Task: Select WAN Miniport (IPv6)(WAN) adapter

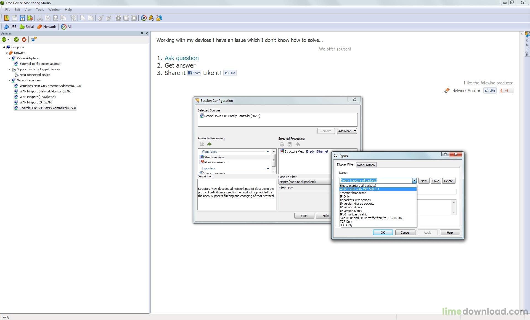Action: coord(38,97)
